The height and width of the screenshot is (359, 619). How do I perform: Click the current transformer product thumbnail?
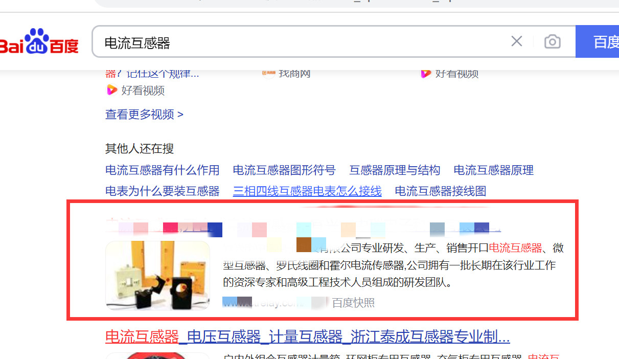157,275
